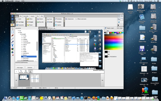Click Öffnen-Liste leeren item
161x101 pixels.
click(81, 19)
